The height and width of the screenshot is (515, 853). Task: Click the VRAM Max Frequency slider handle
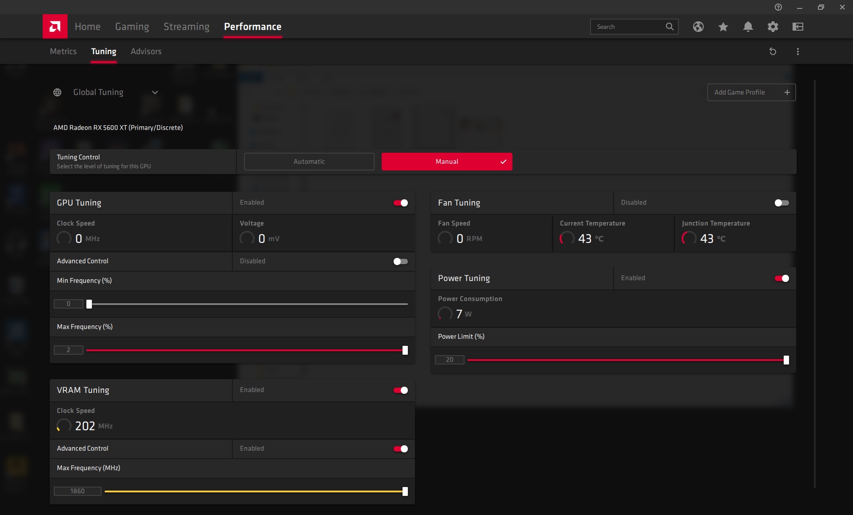pos(405,491)
